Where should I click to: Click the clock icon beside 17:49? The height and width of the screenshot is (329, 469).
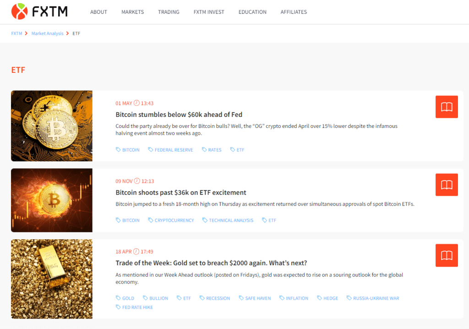coord(136,252)
